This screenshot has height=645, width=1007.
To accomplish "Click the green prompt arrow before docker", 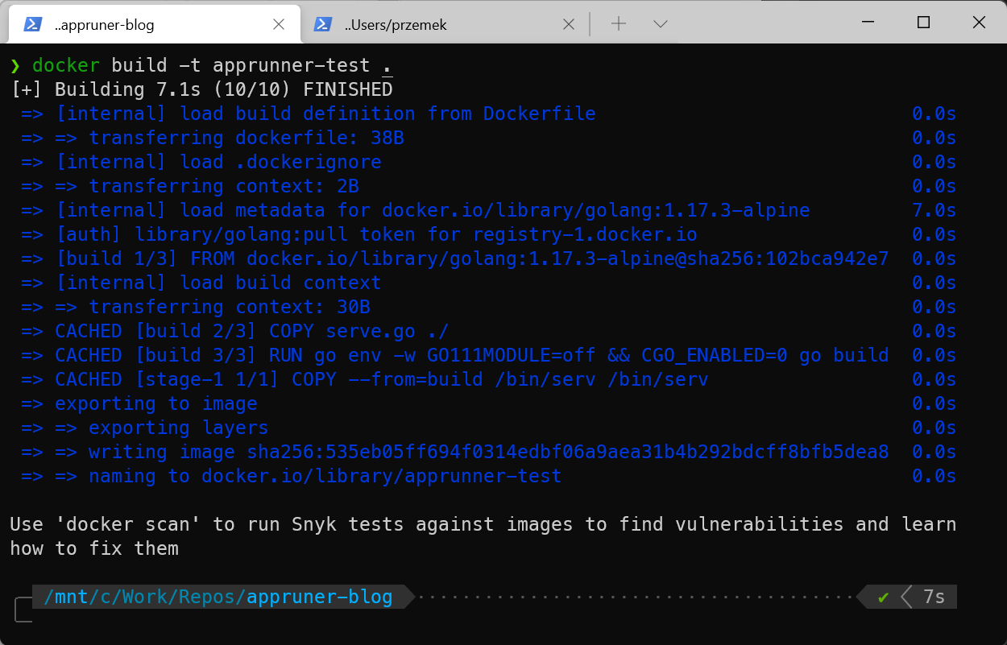I will point(15,65).
